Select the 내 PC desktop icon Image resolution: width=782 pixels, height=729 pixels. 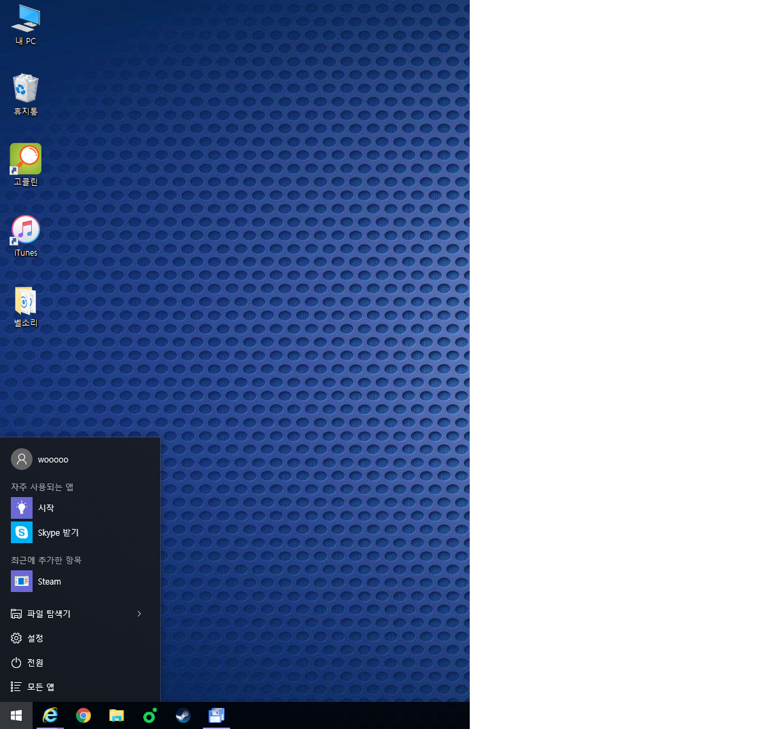tap(26, 24)
